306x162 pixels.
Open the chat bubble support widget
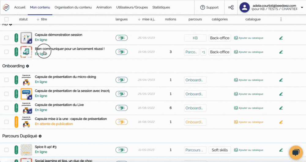(296, 153)
